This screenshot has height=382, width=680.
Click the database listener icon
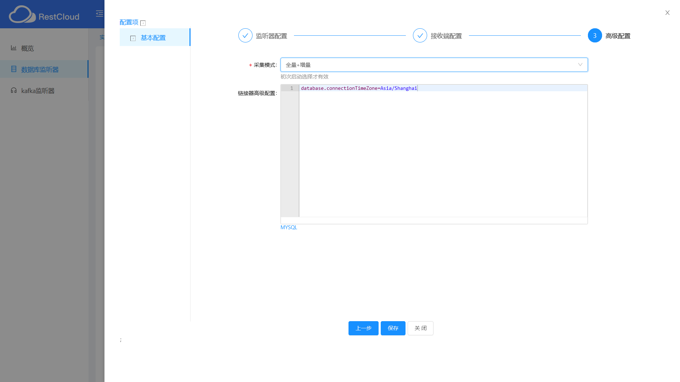[x=13, y=69]
